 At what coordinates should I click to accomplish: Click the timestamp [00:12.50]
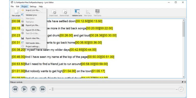coord(82,21)
